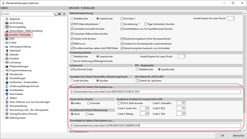Toggle IBAN xxxxx checkbox

[x=72, y=44]
